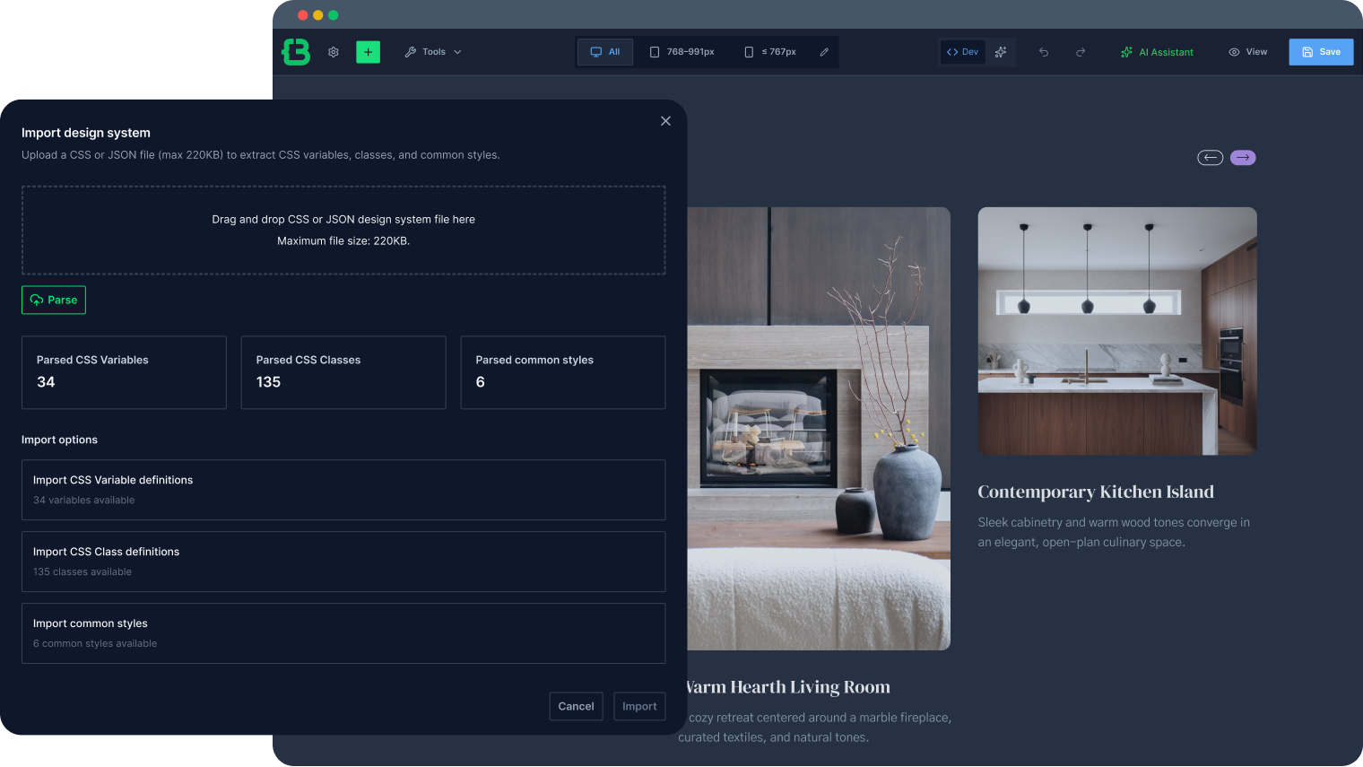Click the kitchen island image

pyautogui.click(x=1117, y=331)
